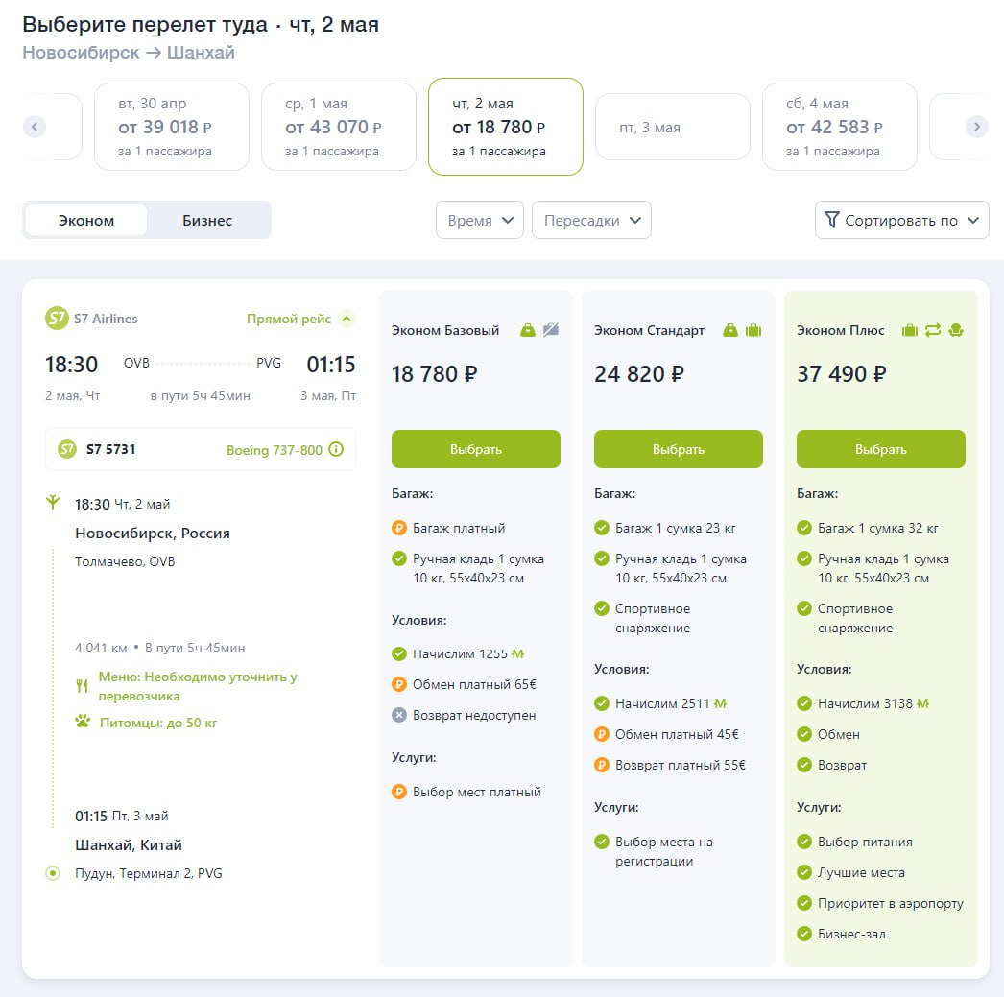1004x997 pixels.
Task: Choose Эконом Плюс fare with Выбрать
Action: [881, 449]
